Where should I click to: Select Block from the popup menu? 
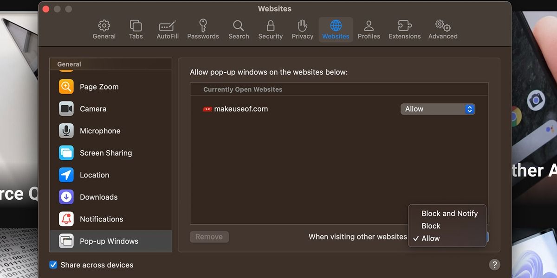431,226
